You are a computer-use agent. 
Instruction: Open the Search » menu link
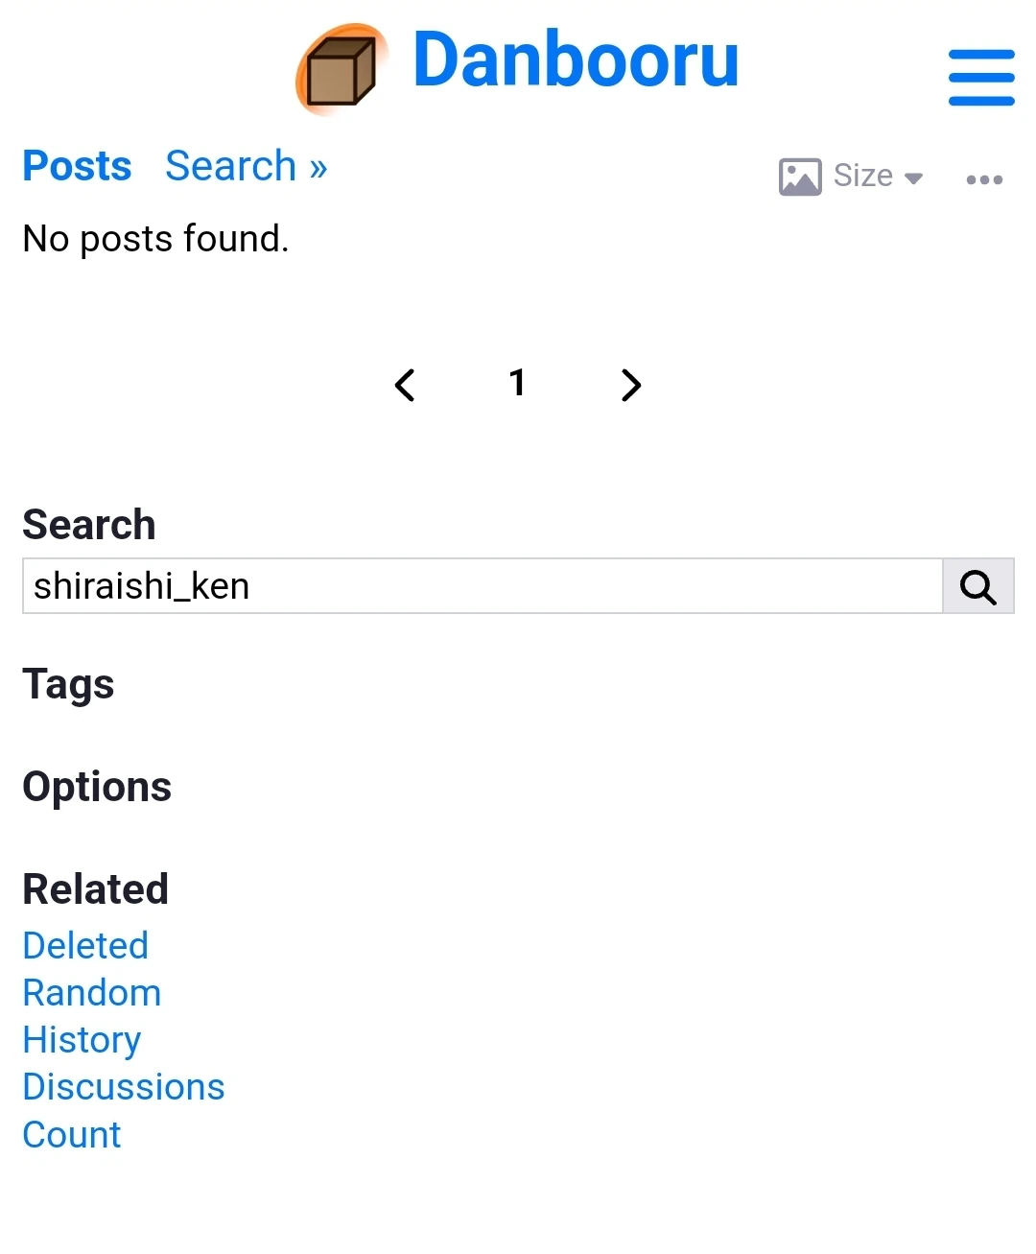[246, 166]
